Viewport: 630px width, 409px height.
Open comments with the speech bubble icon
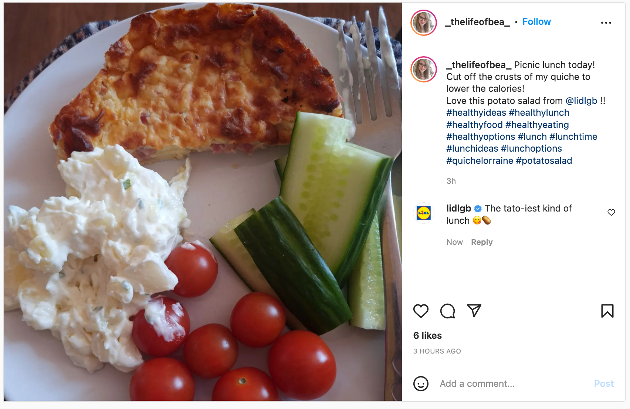click(x=447, y=311)
